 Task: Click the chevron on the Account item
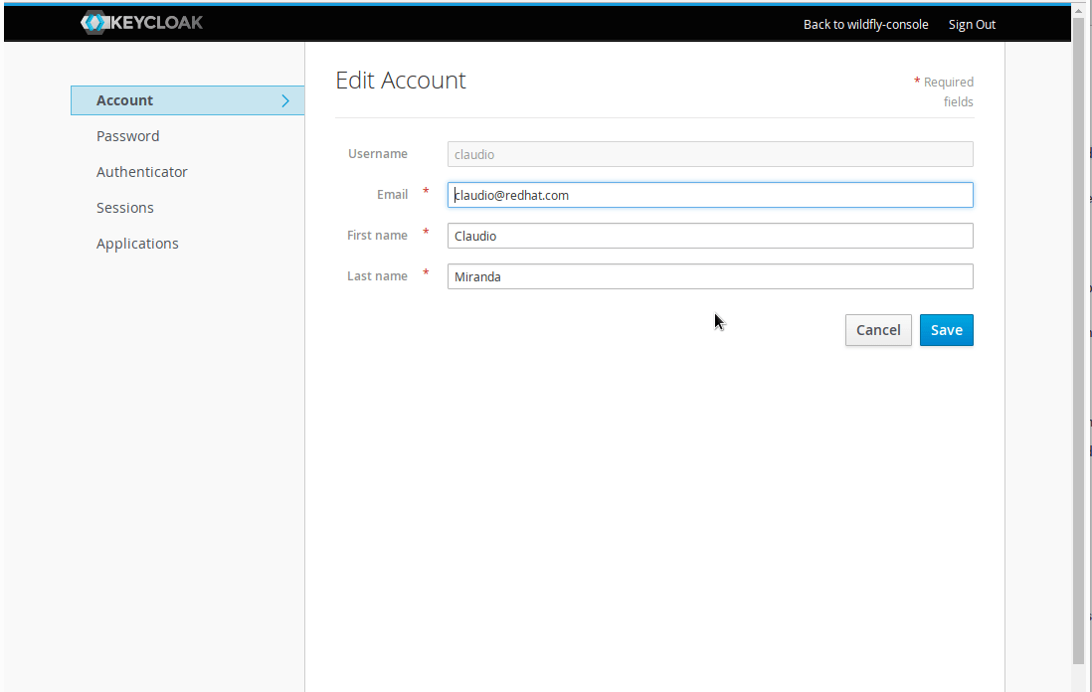pos(285,99)
